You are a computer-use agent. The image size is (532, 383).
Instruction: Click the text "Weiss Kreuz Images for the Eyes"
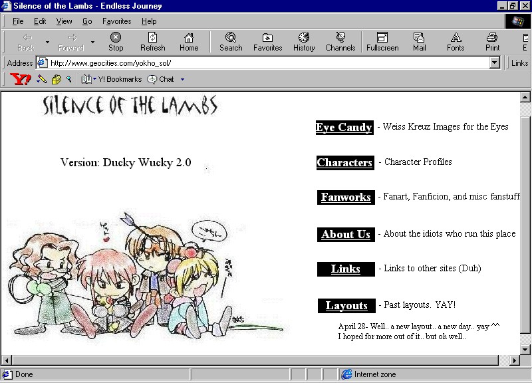(x=446, y=126)
